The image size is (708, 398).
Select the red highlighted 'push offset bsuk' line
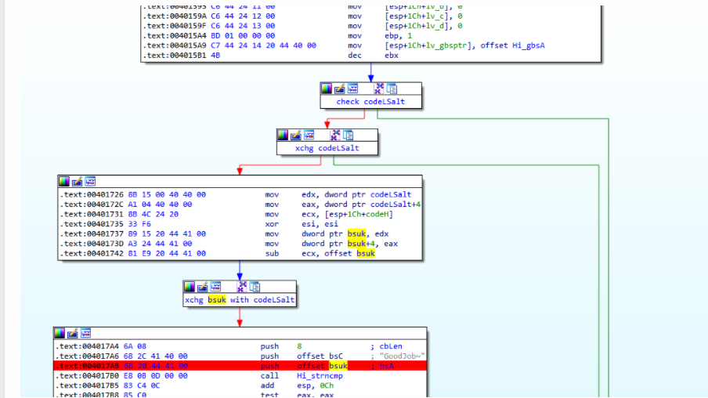point(240,366)
